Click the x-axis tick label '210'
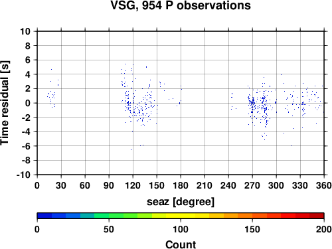Screen dimensions: 332x249 pyautogui.click(x=205, y=185)
